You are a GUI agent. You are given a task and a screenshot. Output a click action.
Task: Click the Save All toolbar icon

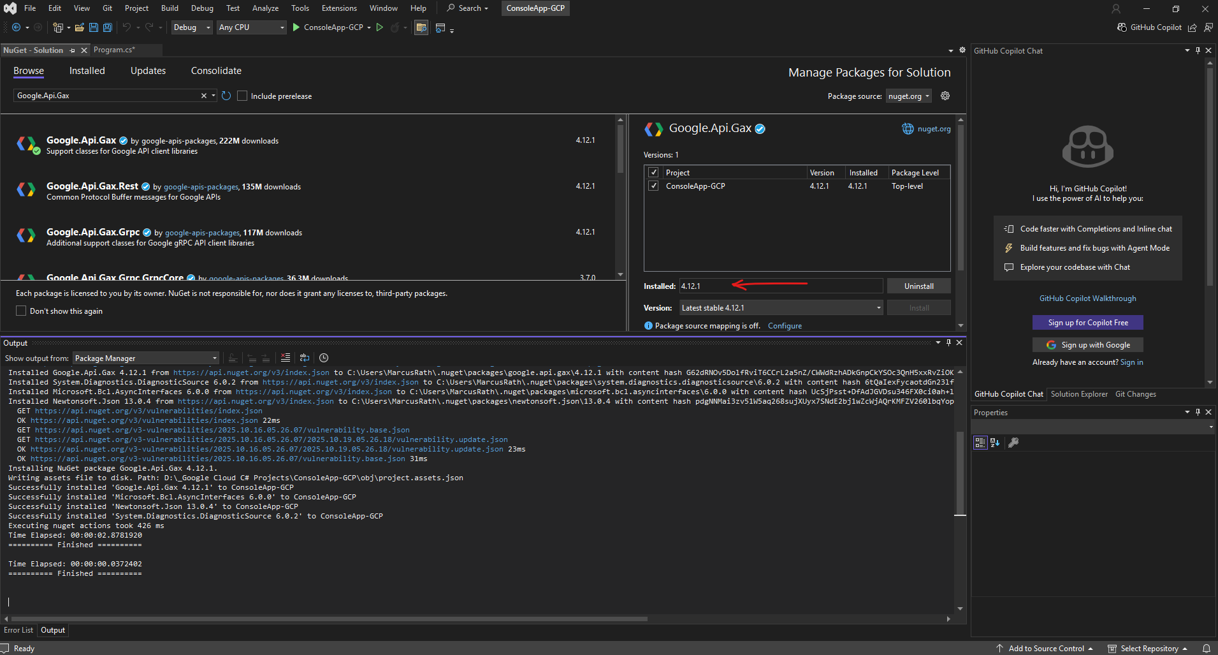point(108,27)
